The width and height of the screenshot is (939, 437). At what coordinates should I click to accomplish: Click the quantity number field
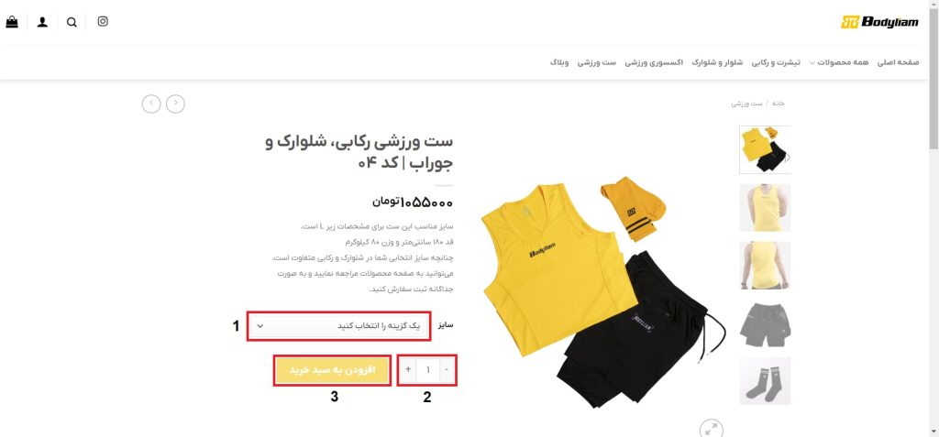428,370
